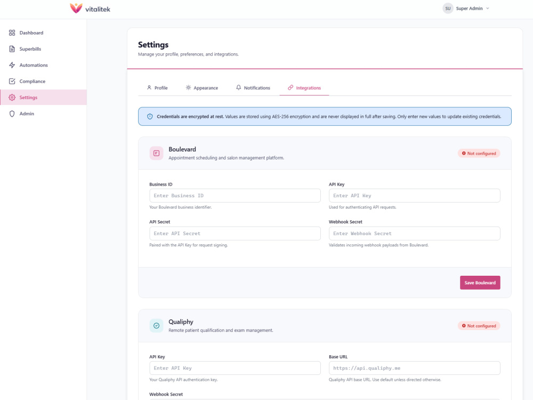Click the Settings gear icon
Image resolution: width=533 pixels, height=400 pixels.
[12, 97]
